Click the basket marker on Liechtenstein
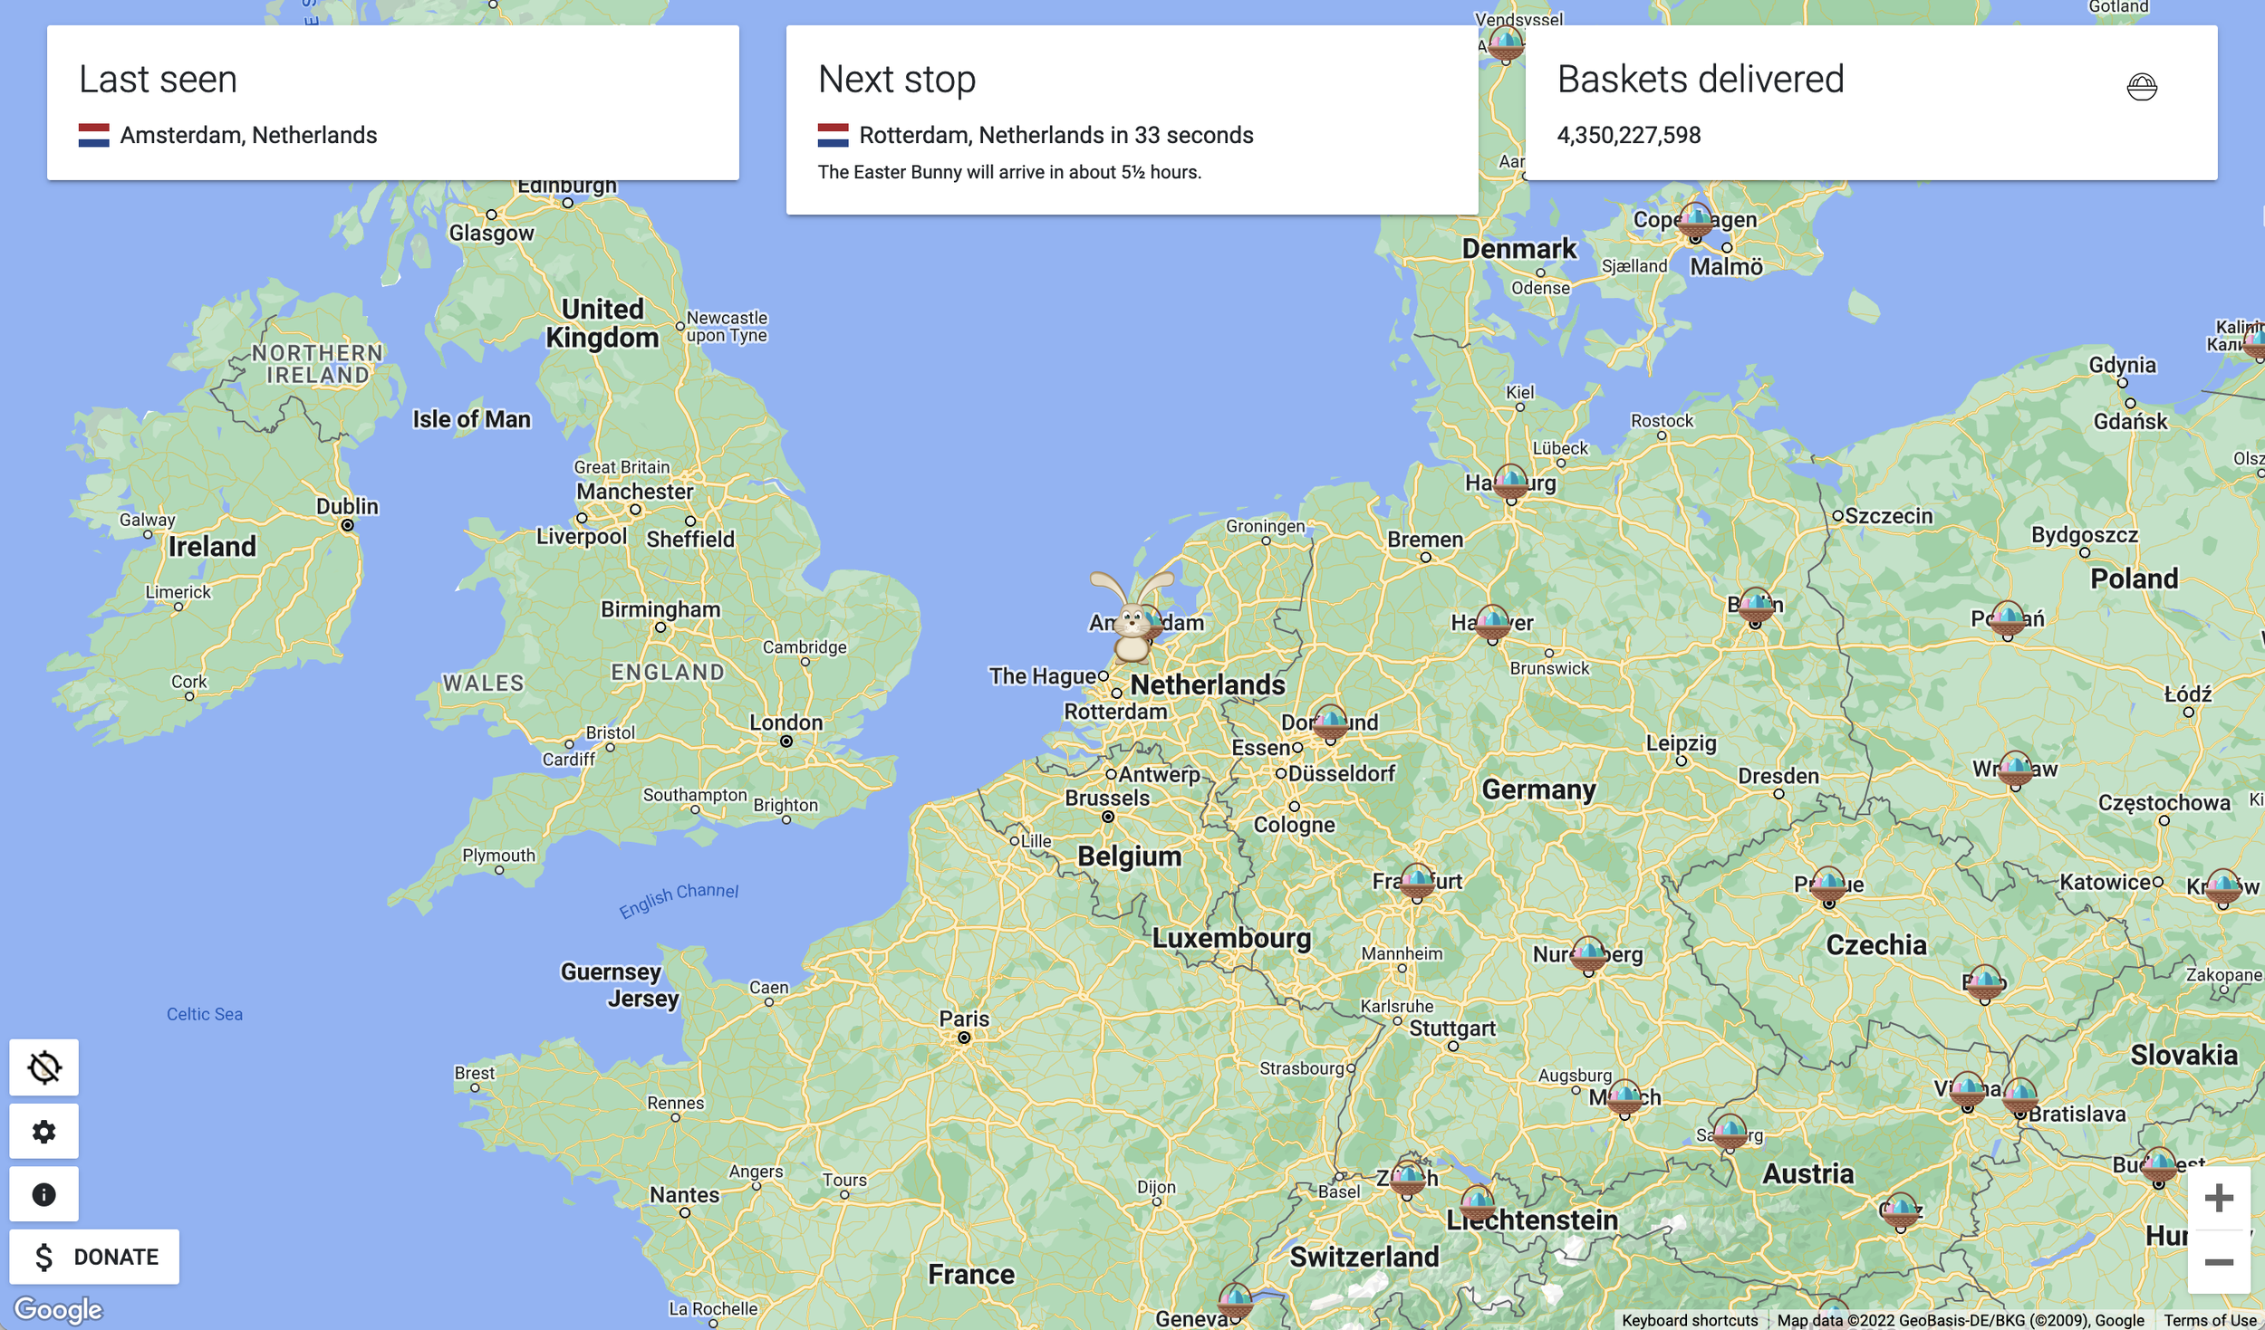2265x1330 pixels. coord(1478,1203)
